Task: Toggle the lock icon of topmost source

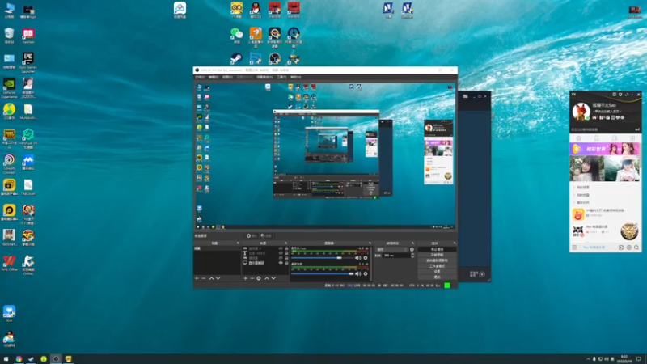Action: pyautogui.click(x=286, y=248)
